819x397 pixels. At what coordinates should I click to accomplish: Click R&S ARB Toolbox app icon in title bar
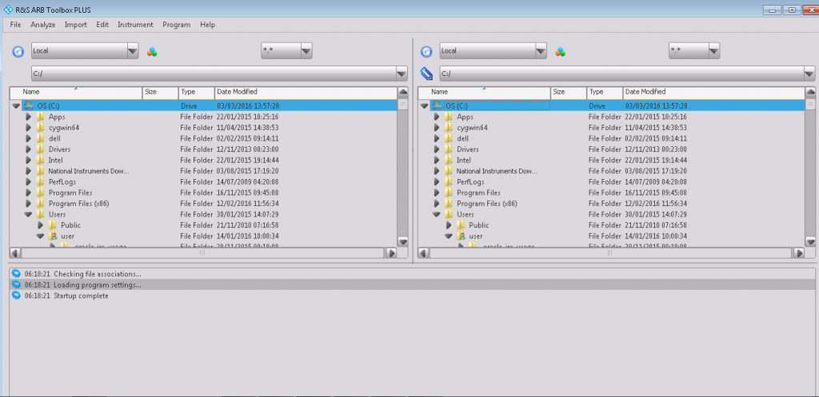pos(8,10)
